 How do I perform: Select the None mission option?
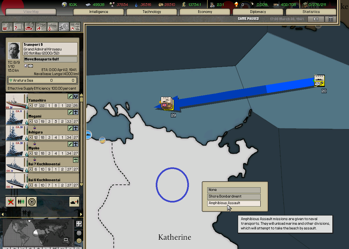click(234, 190)
